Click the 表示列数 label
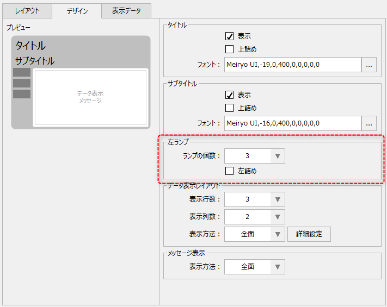Viewport: 387px width, 307px height. click(204, 217)
